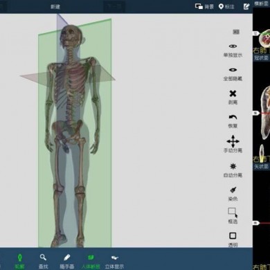This screenshot has height=270, width=270.
Task: Toggle the 透明 transparency square
Action: tap(233, 235)
